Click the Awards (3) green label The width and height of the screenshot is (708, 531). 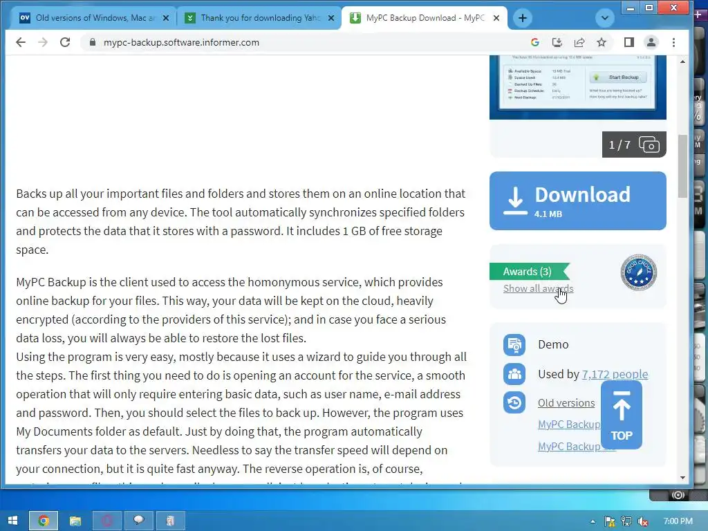529,271
